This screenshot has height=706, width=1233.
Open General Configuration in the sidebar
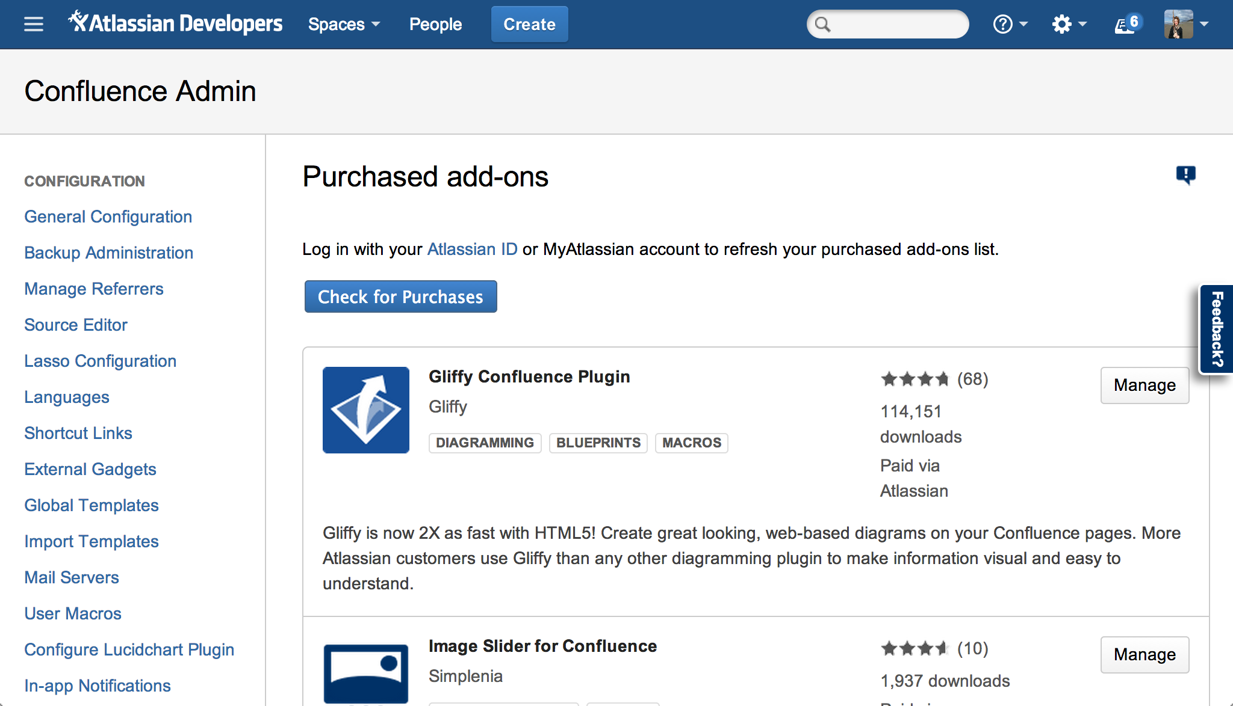tap(108, 216)
